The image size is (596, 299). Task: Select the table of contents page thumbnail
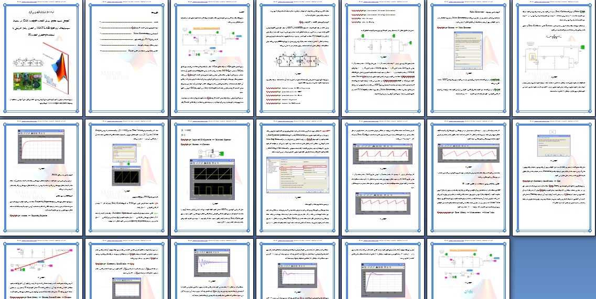tap(127, 59)
